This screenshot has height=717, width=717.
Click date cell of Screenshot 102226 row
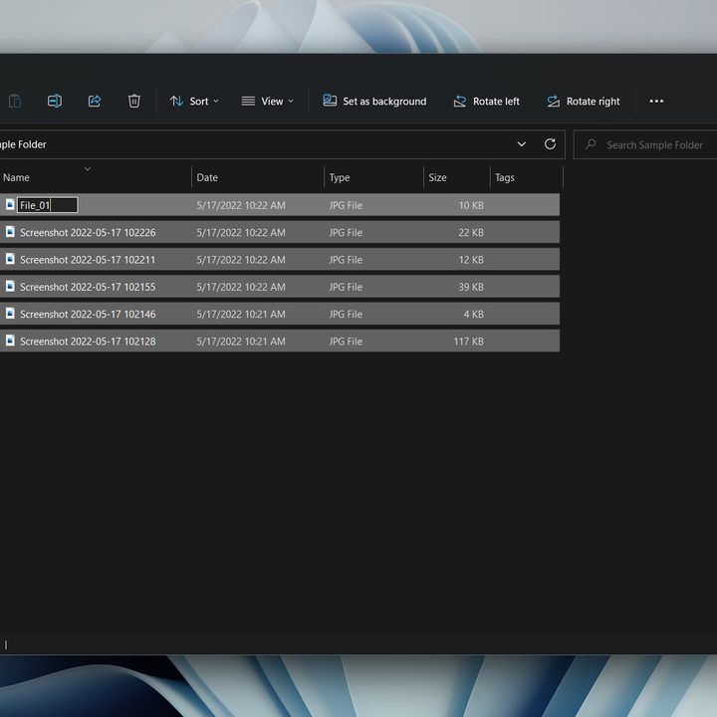coord(241,232)
